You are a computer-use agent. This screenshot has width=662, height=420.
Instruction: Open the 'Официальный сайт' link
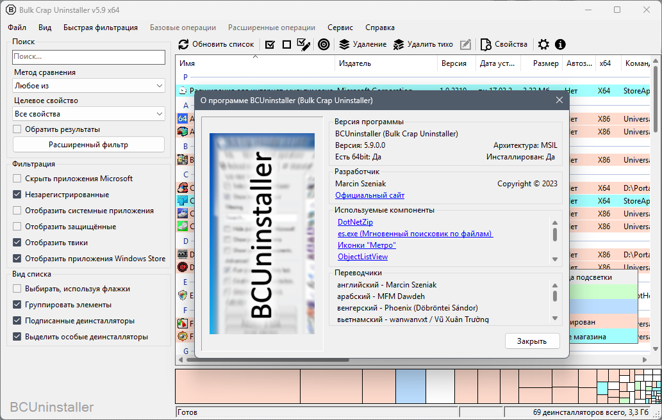(369, 195)
